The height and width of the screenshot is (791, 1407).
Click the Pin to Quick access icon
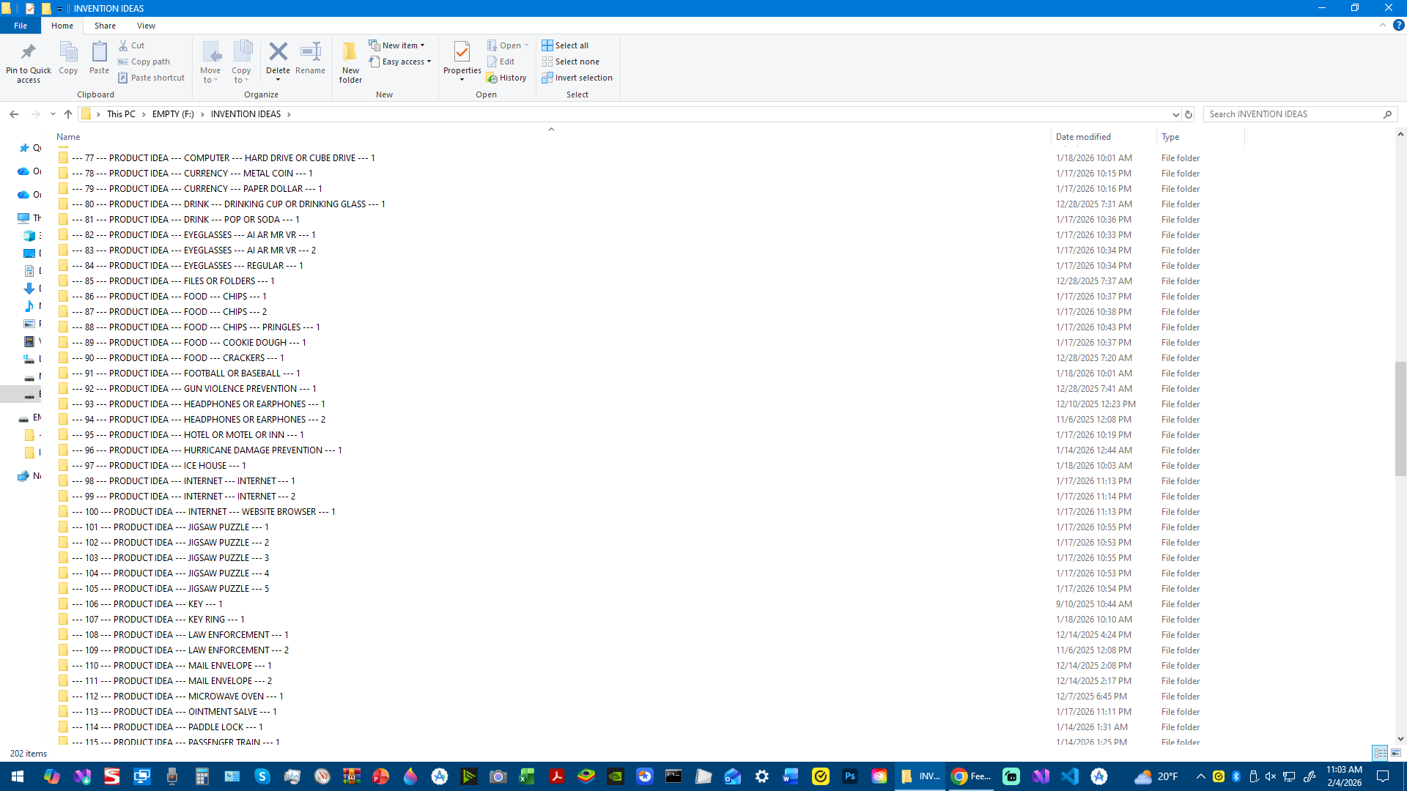click(x=28, y=52)
